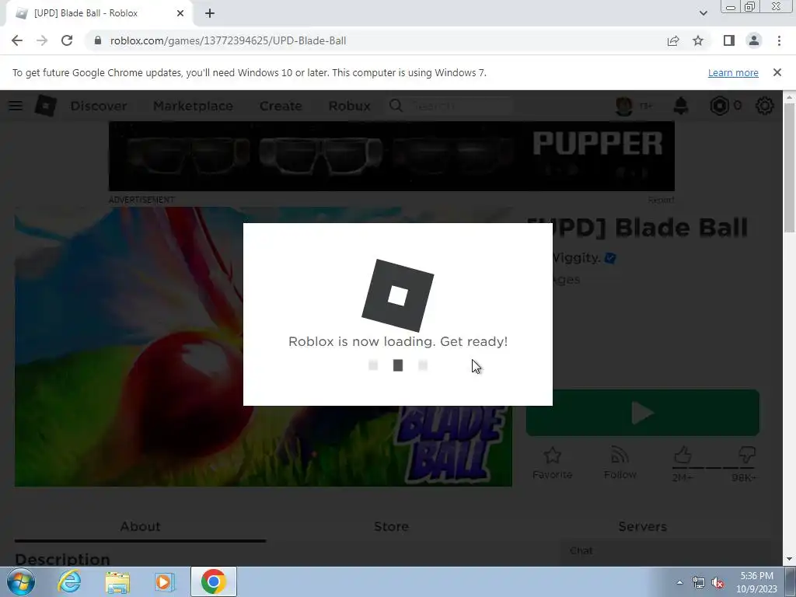Viewport: 796px width, 597px height.
Task: Close the Blade Ball tab
Action: pyautogui.click(x=180, y=13)
